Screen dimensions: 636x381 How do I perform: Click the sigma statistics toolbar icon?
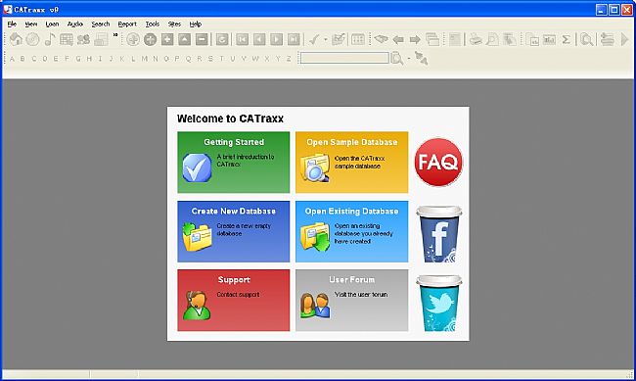(x=566, y=39)
